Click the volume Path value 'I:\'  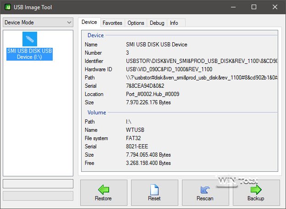point(128,122)
